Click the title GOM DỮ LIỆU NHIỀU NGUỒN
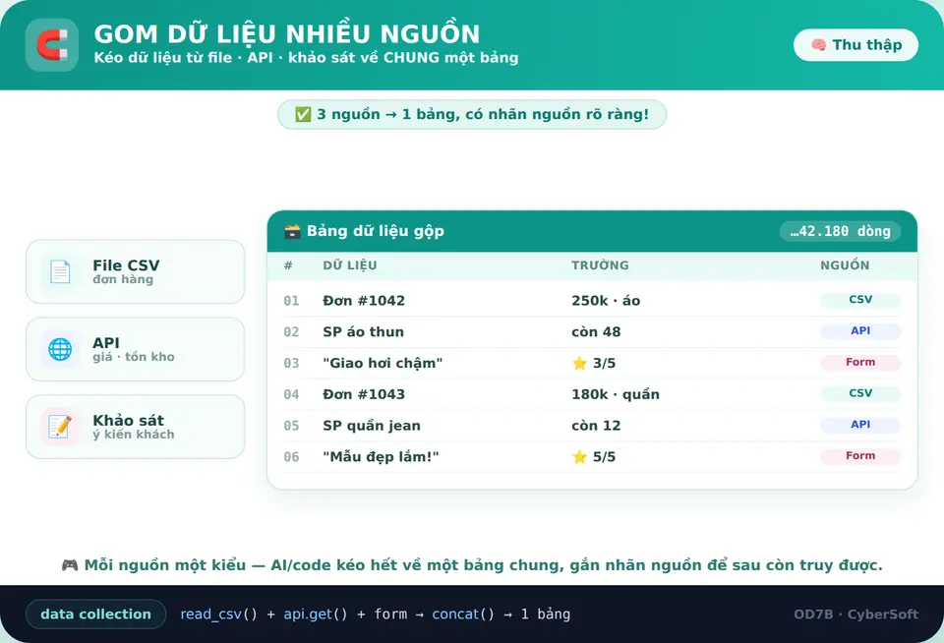Screen dimensions: 944x643 [x=287, y=34]
